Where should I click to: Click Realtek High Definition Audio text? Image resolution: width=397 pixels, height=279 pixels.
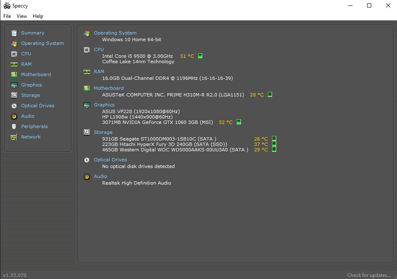137,183
